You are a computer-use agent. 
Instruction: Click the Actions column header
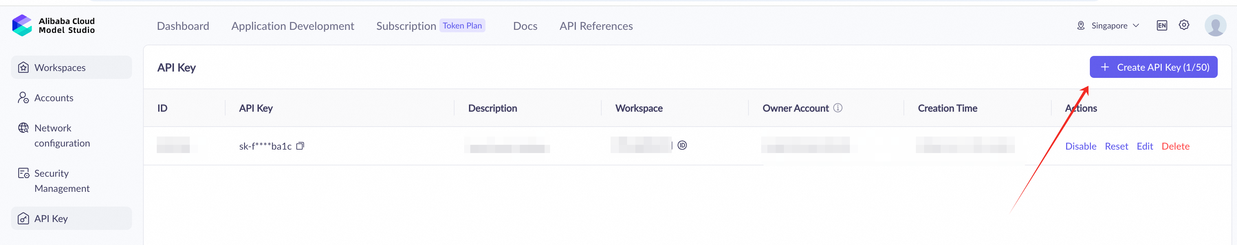pyautogui.click(x=1081, y=108)
